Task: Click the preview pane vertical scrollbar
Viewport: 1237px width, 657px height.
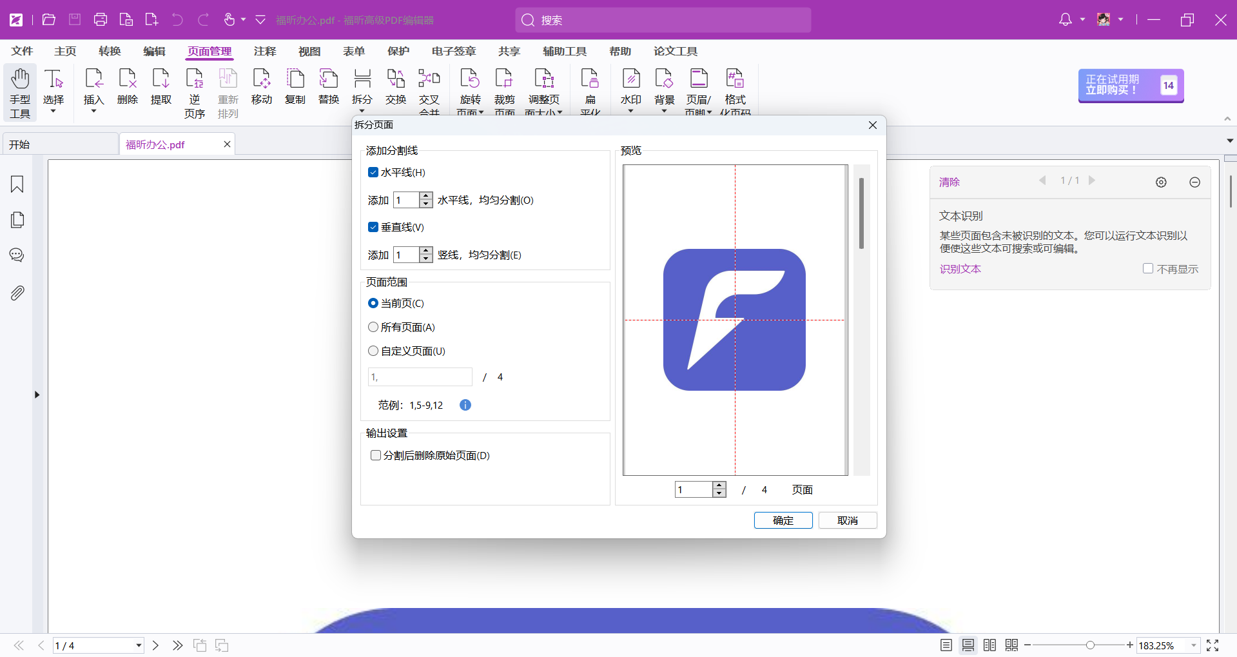Action: (x=861, y=213)
